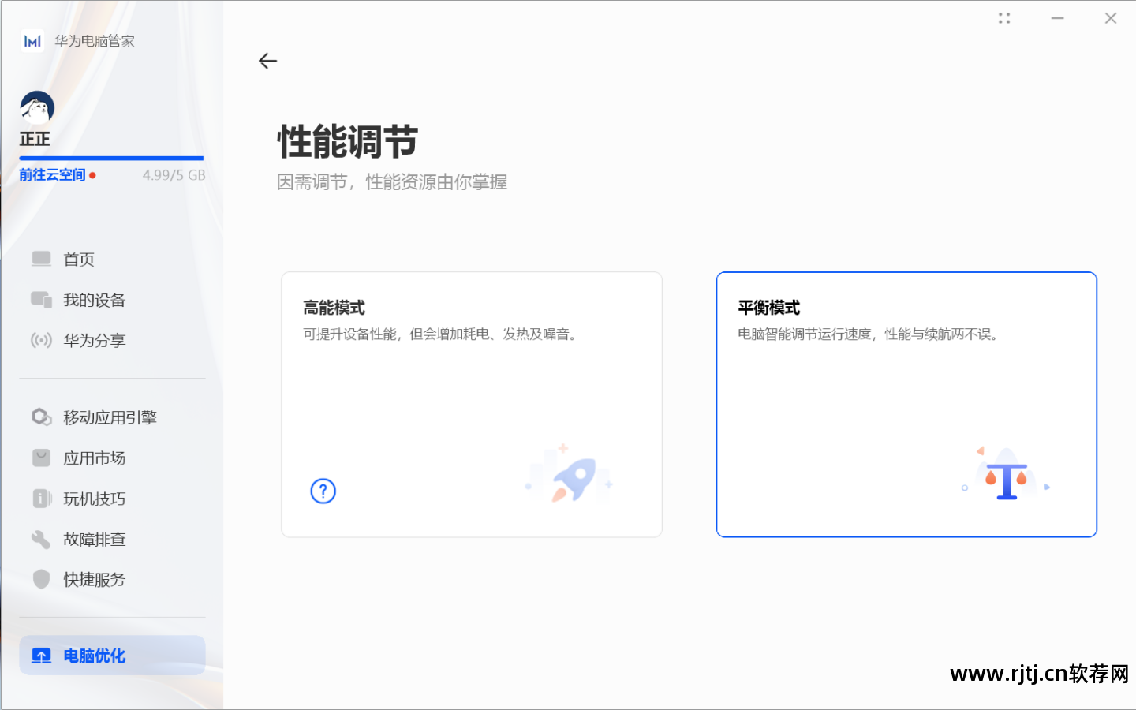This screenshot has width=1136, height=710.
Task: Open the 玩机技巧 tips icon
Action: (x=41, y=499)
